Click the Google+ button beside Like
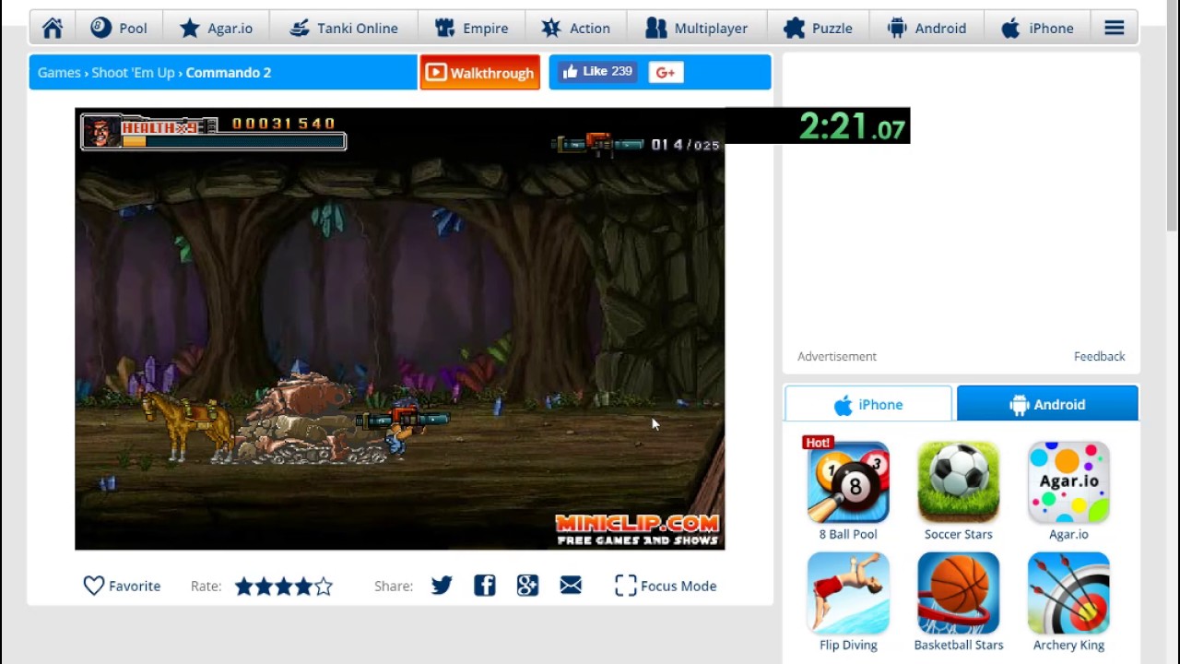Viewport: 1180px width, 664px height. click(x=666, y=73)
